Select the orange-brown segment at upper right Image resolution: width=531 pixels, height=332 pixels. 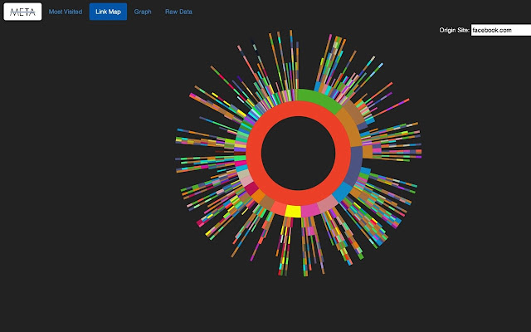click(x=349, y=127)
